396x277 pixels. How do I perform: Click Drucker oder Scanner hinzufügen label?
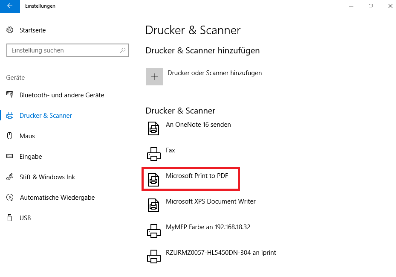click(214, 73)
